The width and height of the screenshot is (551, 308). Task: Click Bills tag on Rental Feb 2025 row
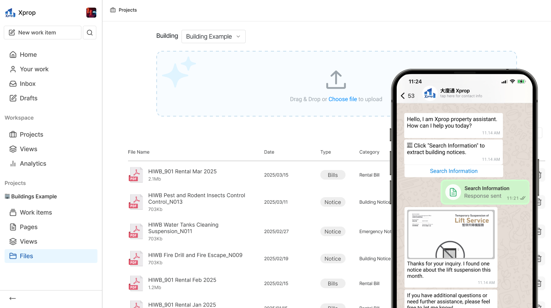pos(333,284)
